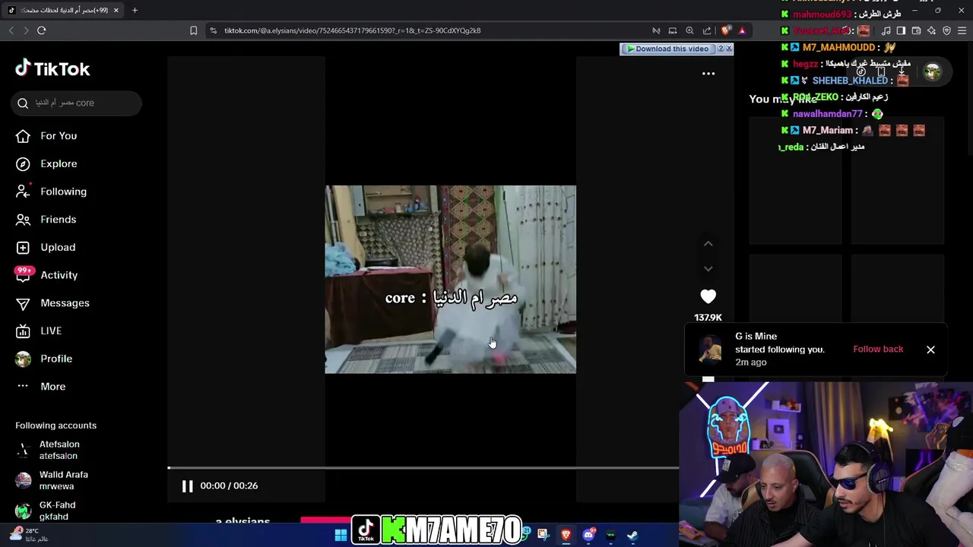Click the a.elysians username under the video
Image resolution: width=973 pixels, height=547 pixels.
point(242,522)
